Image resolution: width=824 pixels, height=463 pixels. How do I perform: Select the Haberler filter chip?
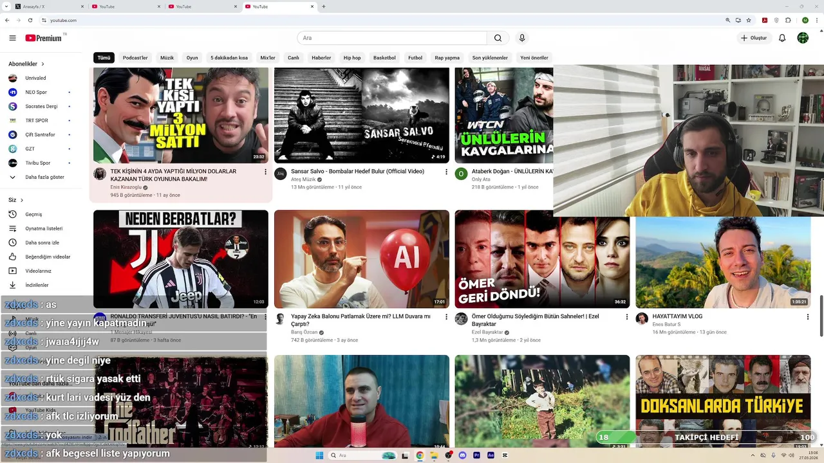321,58
